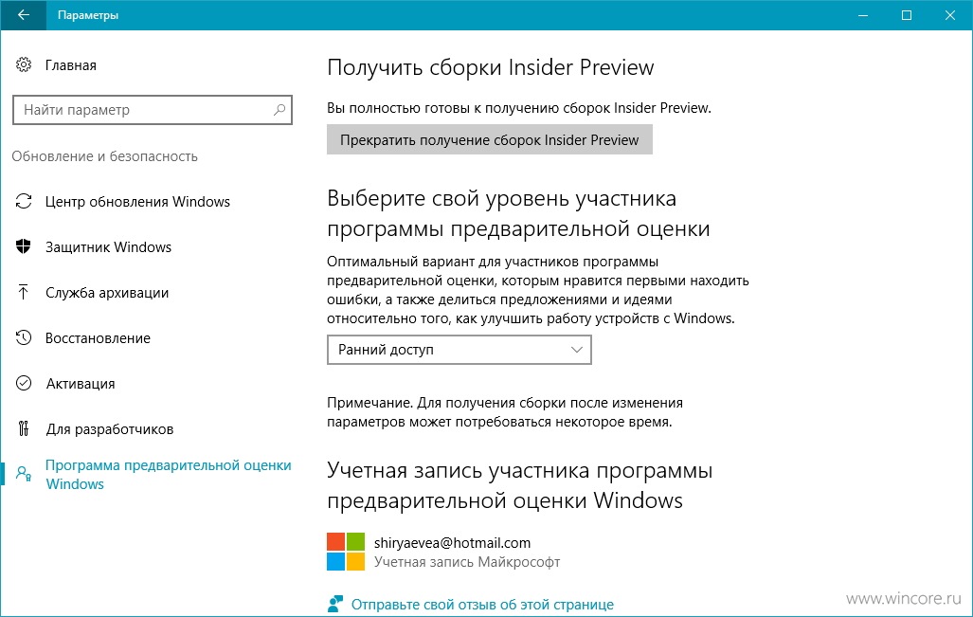The width and height of the screenshot is (973, 617).
Task: Click the developer tools icon
Action: [x=24, y=428]
